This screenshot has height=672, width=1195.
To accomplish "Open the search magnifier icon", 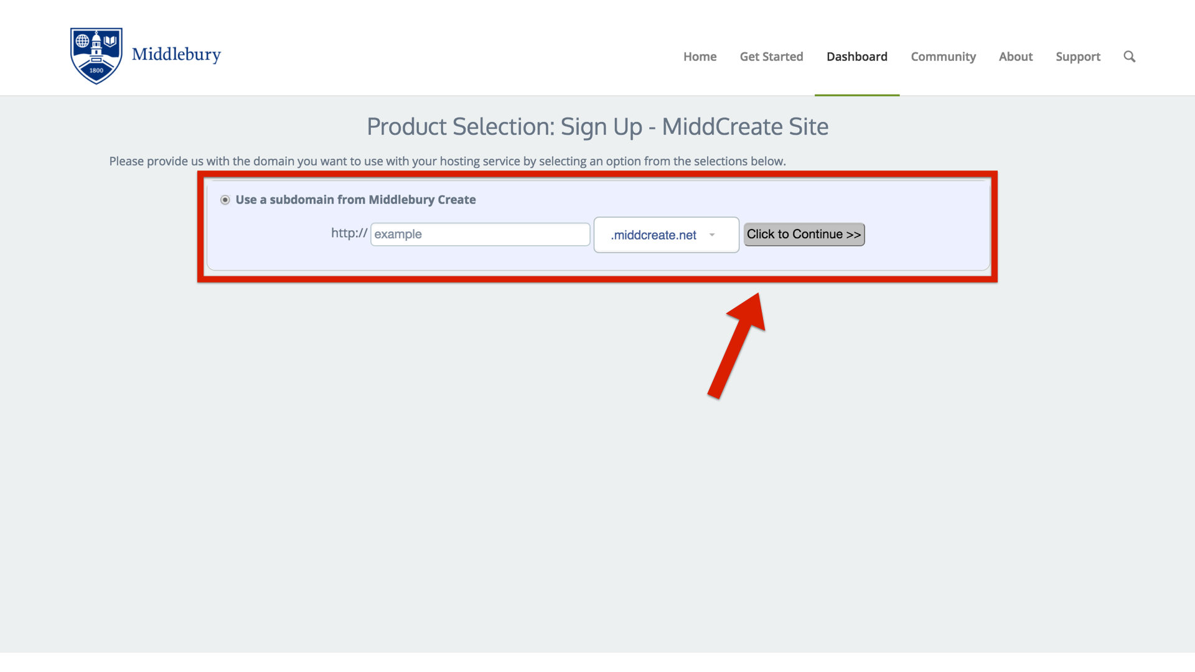I will 1129,57.
